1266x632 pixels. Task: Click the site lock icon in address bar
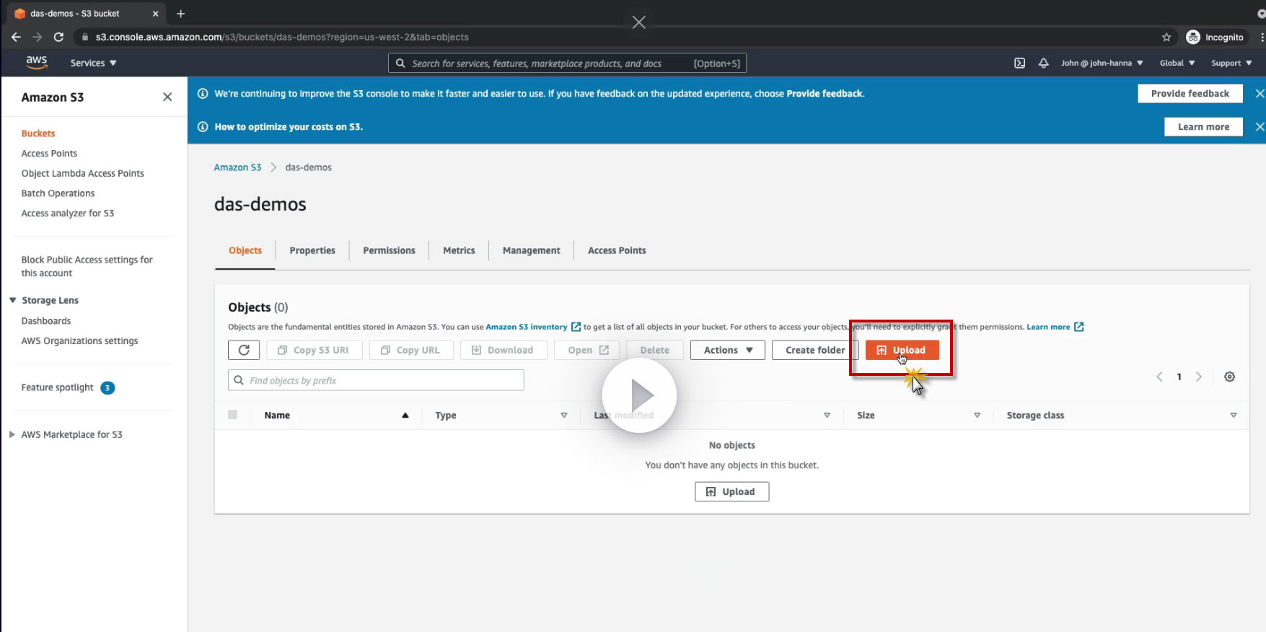(85, 37)
